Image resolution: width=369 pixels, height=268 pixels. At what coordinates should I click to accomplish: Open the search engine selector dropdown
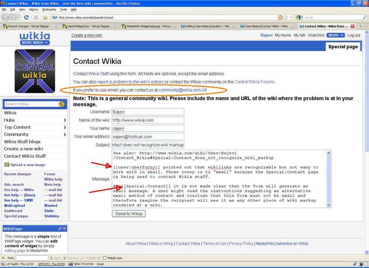coord(299,17)
